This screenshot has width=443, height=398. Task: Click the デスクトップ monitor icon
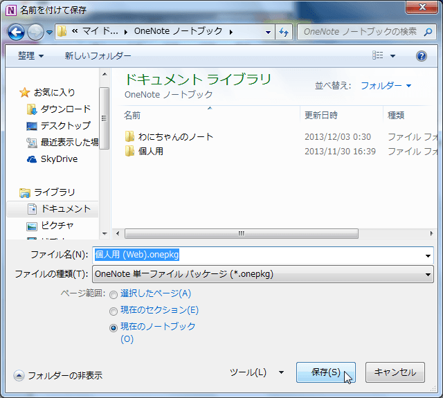[x=32, y=126]
